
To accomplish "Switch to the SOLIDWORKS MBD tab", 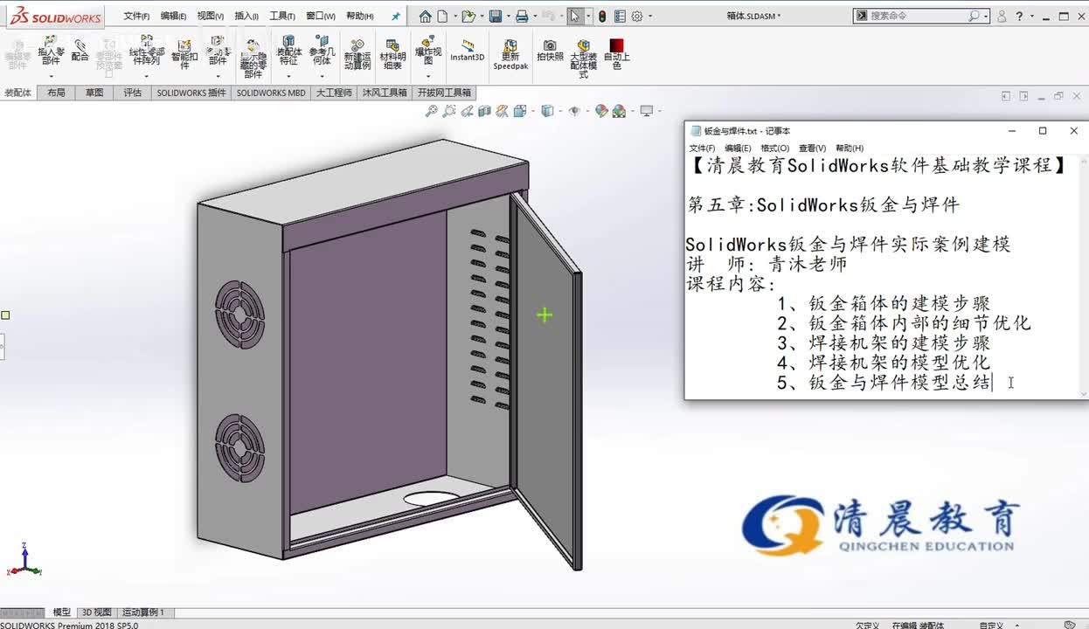I will (271, 93).
